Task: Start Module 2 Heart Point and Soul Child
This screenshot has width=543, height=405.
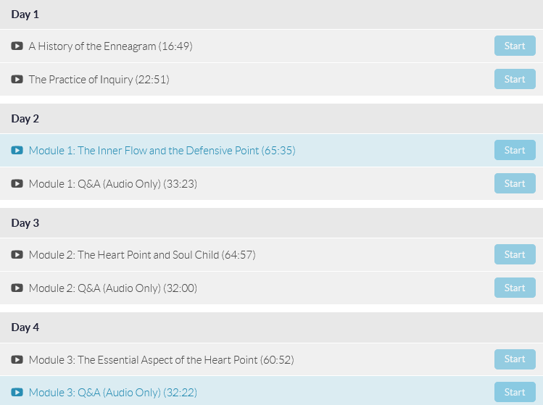Action: pos(515,254)
